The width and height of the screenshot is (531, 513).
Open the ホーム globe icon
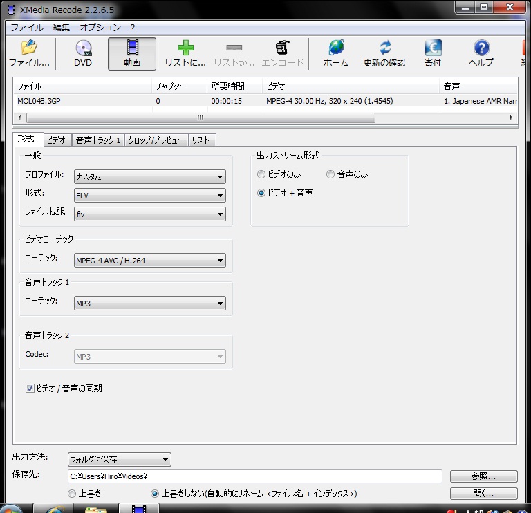(336, 48)
